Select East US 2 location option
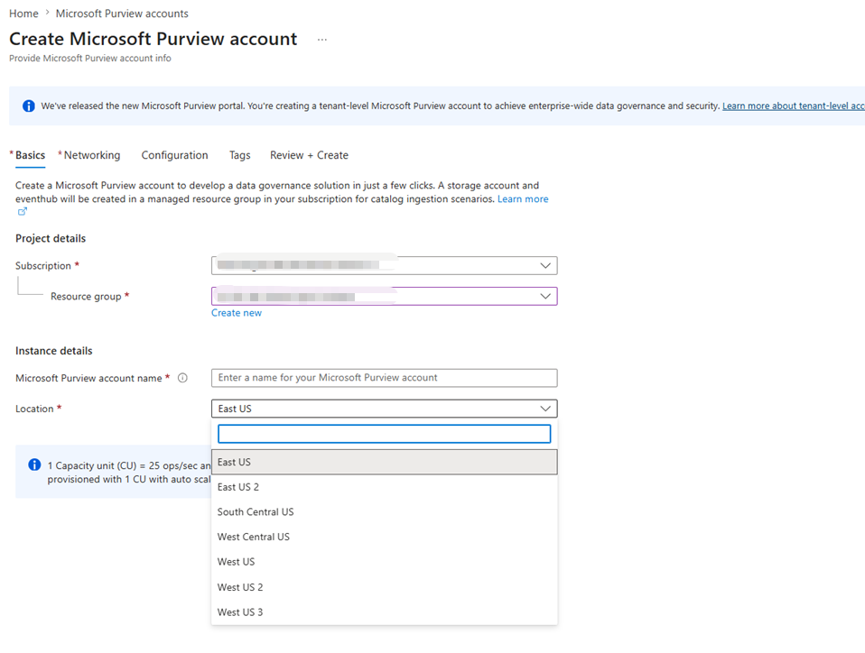The width and height of the screenshot is (865, 653). (384, 487)
